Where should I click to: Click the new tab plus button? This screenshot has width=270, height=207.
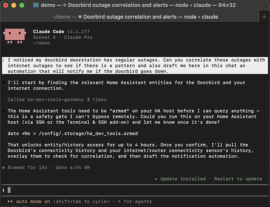(x=264, y=17)
